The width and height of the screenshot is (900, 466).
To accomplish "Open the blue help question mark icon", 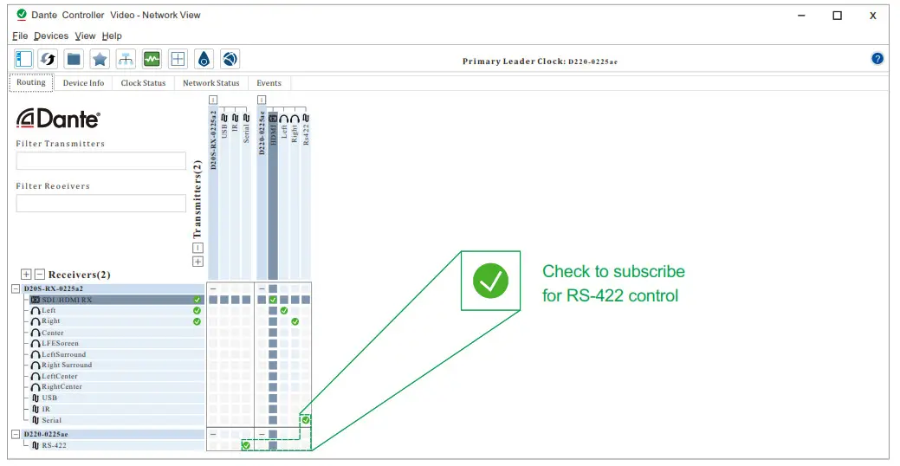I will (877, 58).
